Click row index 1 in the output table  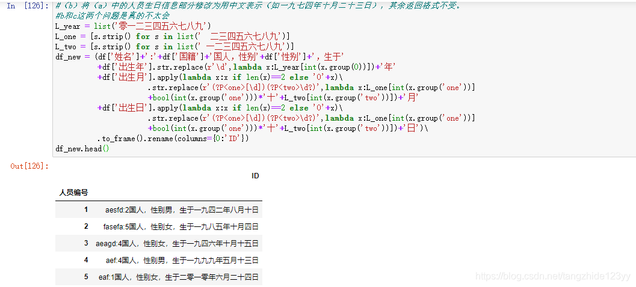point(86,210)
